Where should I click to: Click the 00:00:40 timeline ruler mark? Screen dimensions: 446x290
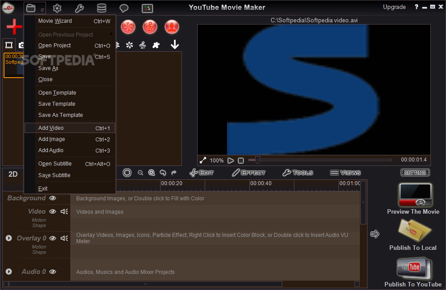(x=260, y=183)
